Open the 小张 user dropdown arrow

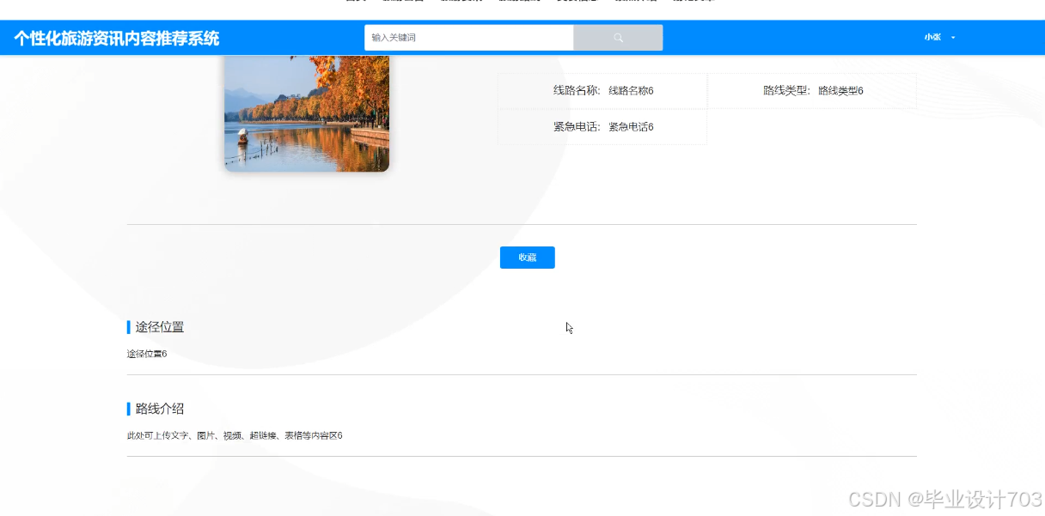(x=953, y=38)
